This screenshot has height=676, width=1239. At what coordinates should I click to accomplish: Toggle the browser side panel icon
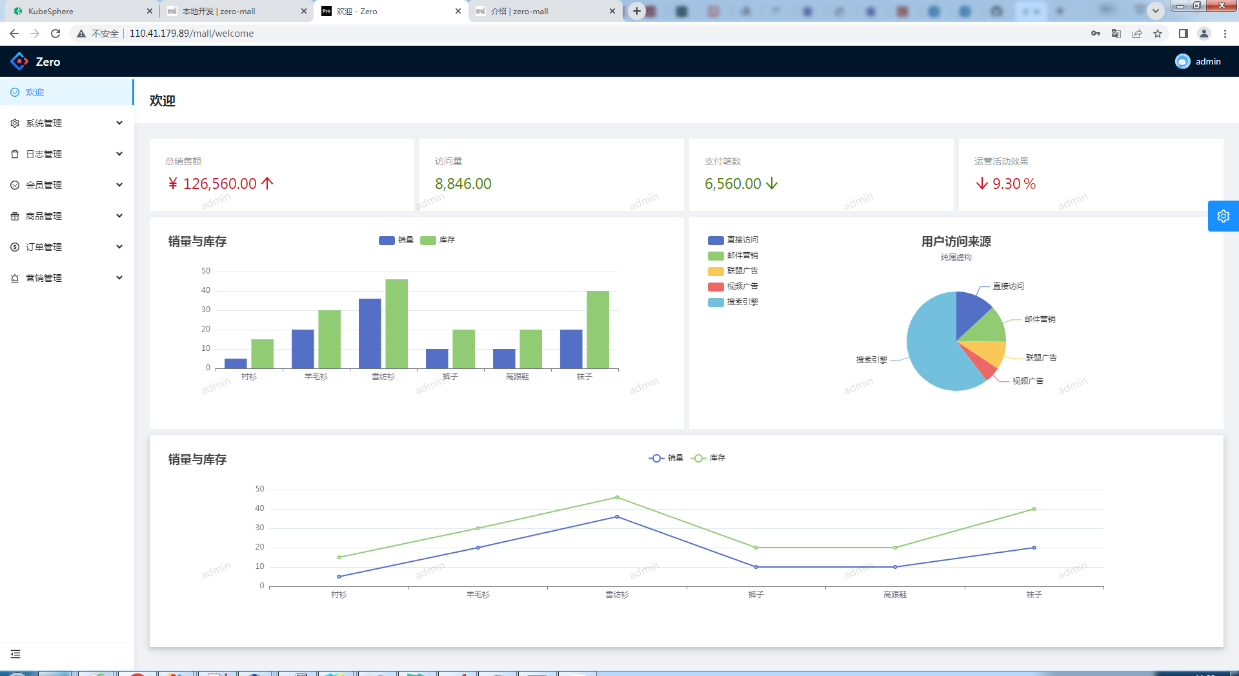tap(1184, 34)
